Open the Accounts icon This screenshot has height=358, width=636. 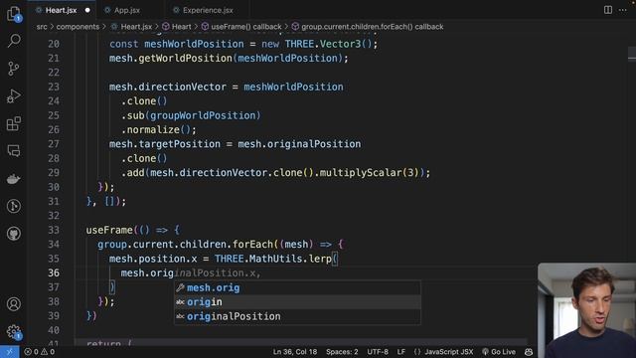[14, 304]
